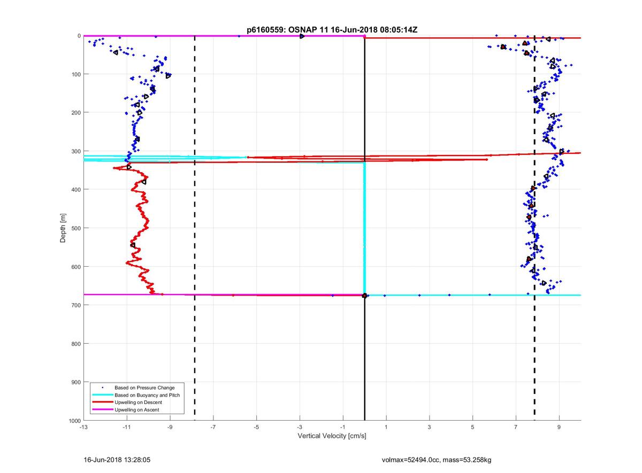Click the "-1" velocity tick label
Image resolution: width=642 pixels, height=473 pixels.
[x=343, y=428]
